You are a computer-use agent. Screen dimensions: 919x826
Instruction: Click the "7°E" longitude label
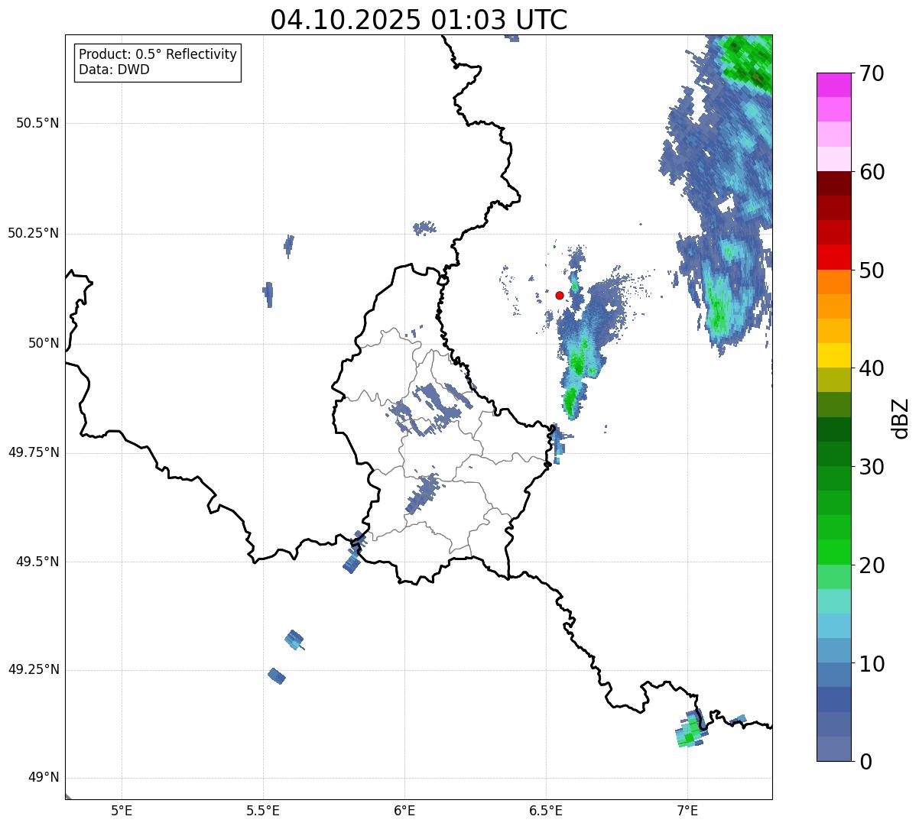687,810
